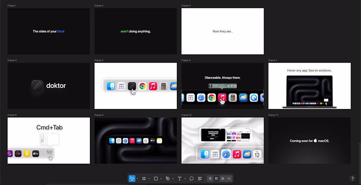Click Voice Memos icon in Frame 8 dock
This screenshot has height=185, width=361.
(18, 154)
